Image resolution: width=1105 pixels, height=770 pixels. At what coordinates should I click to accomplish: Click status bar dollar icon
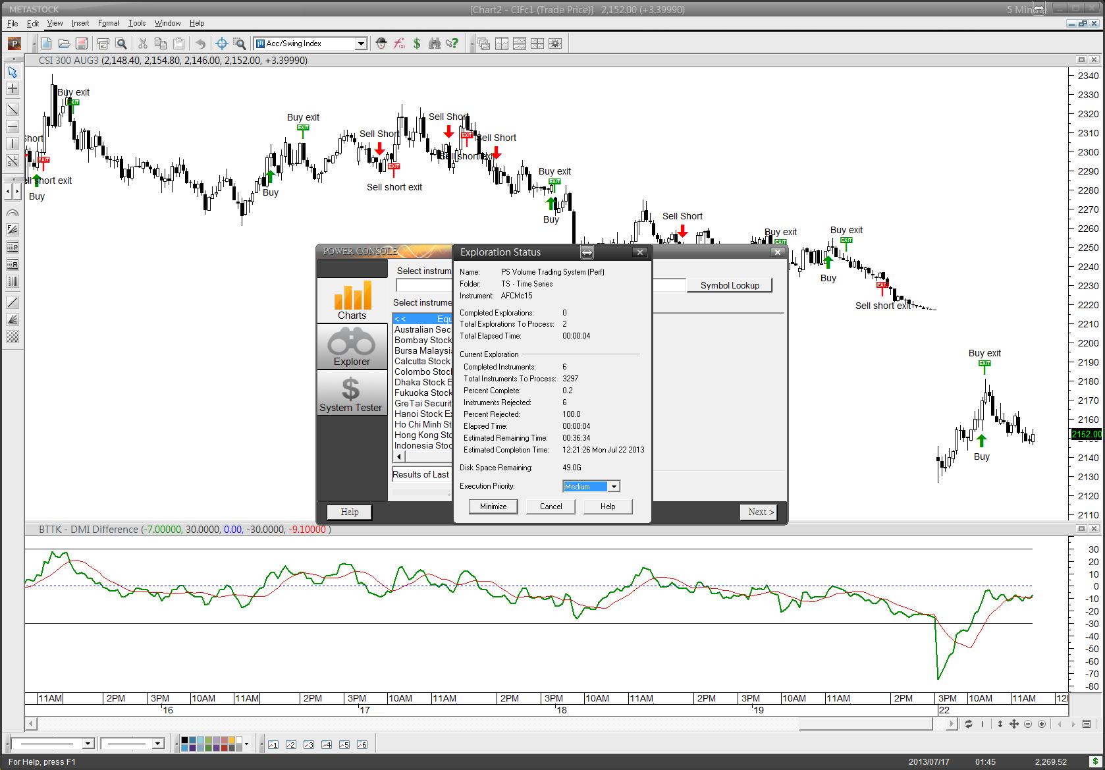point(1094,762)
